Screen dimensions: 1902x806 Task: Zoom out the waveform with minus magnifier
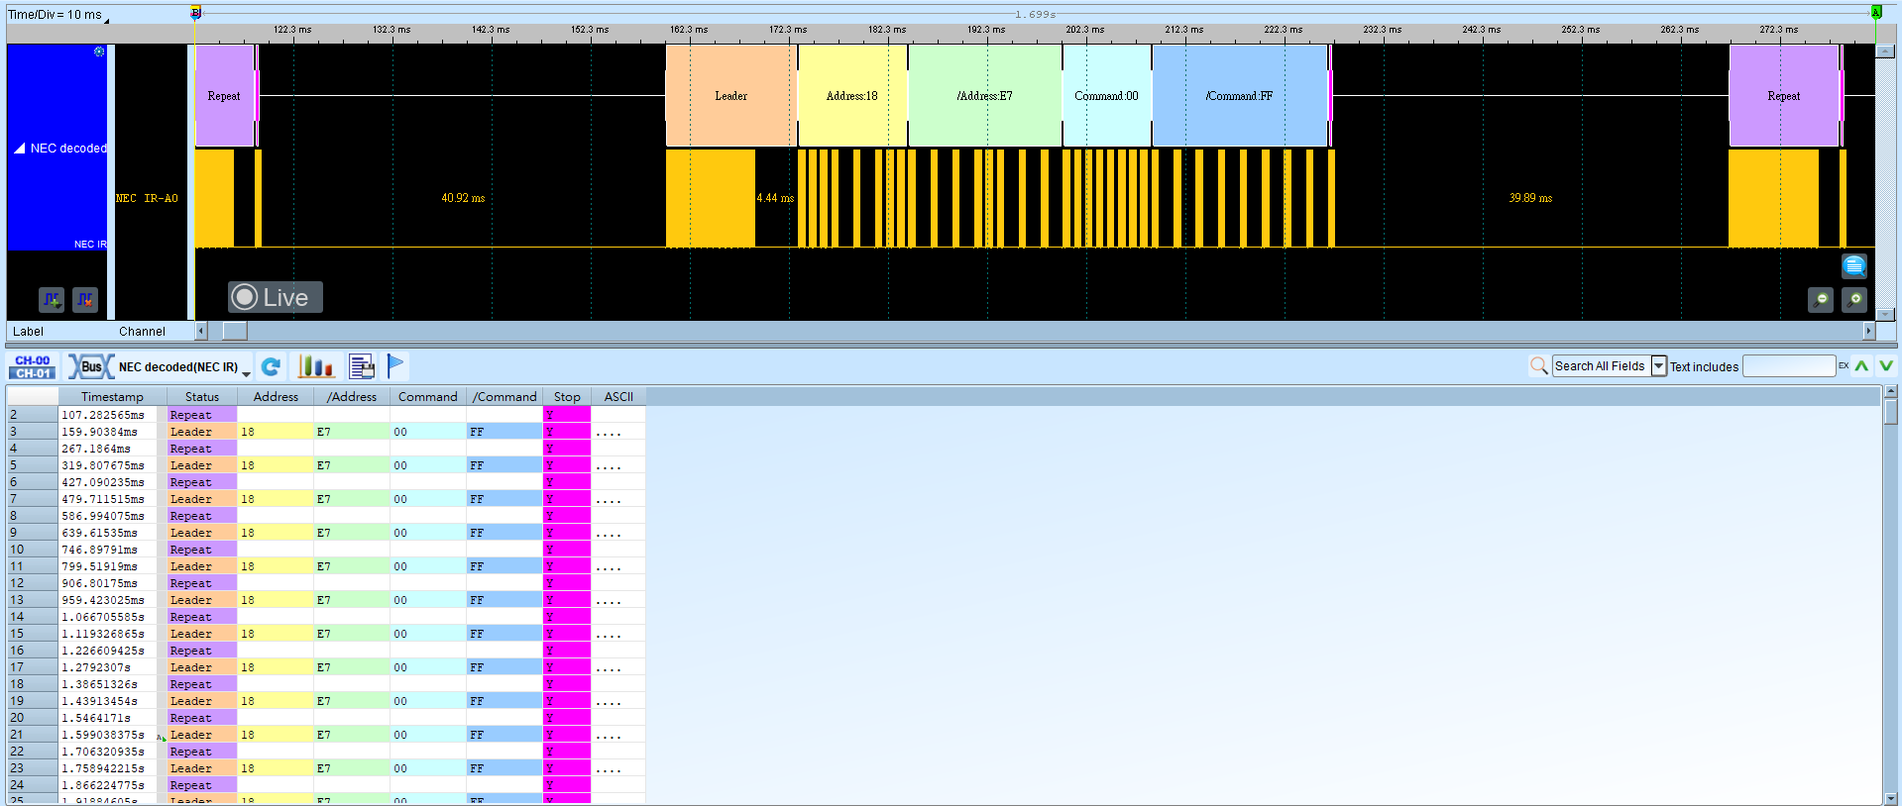point(1821,299)
